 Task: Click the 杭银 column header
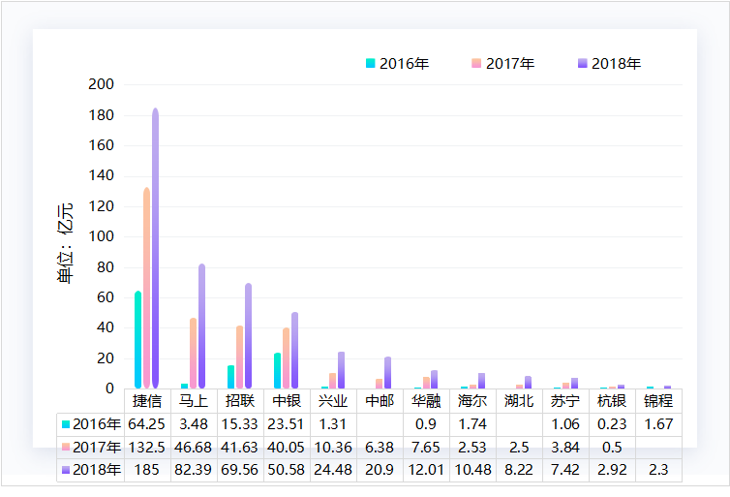(612, 400)
